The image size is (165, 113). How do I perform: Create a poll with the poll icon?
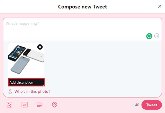tap(39, 105)
